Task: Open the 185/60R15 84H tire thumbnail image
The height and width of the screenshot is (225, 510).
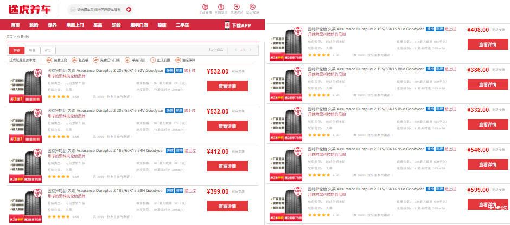Action: 25,161
